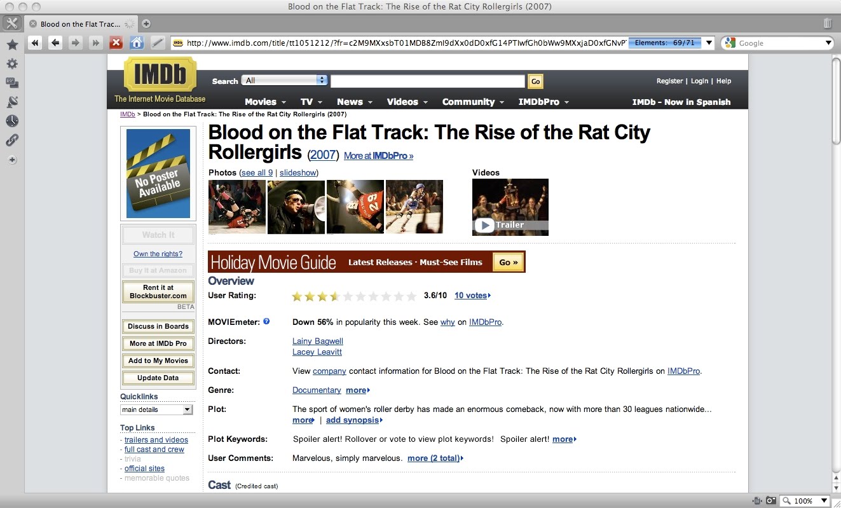Open the search category dropdown showing All
This screenshot has width=841, height=508.
[285, 80]
